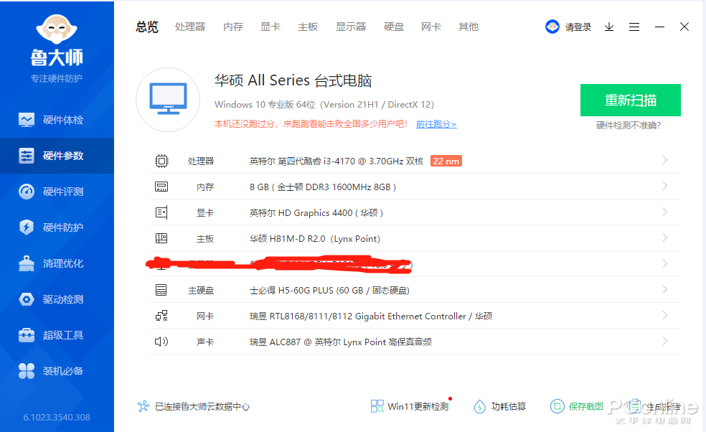
Task: Expand the 处理器 row chevron
Action: click(665, 160)
